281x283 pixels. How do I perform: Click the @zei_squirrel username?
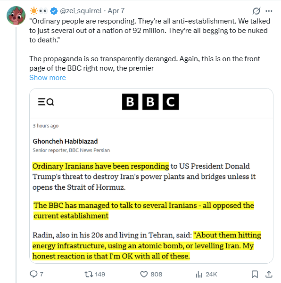click(81, 11)
